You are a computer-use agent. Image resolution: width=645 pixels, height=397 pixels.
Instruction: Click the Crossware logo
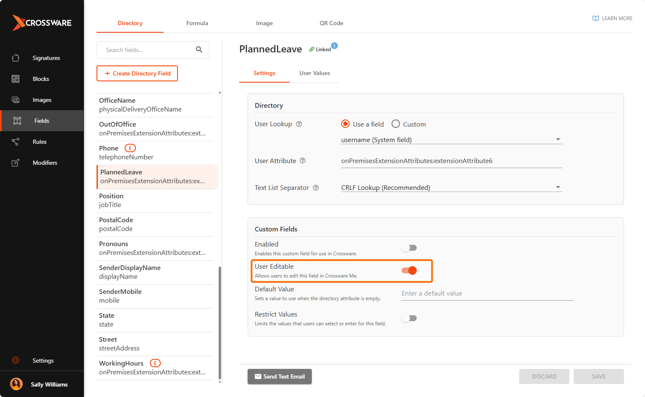42,23
